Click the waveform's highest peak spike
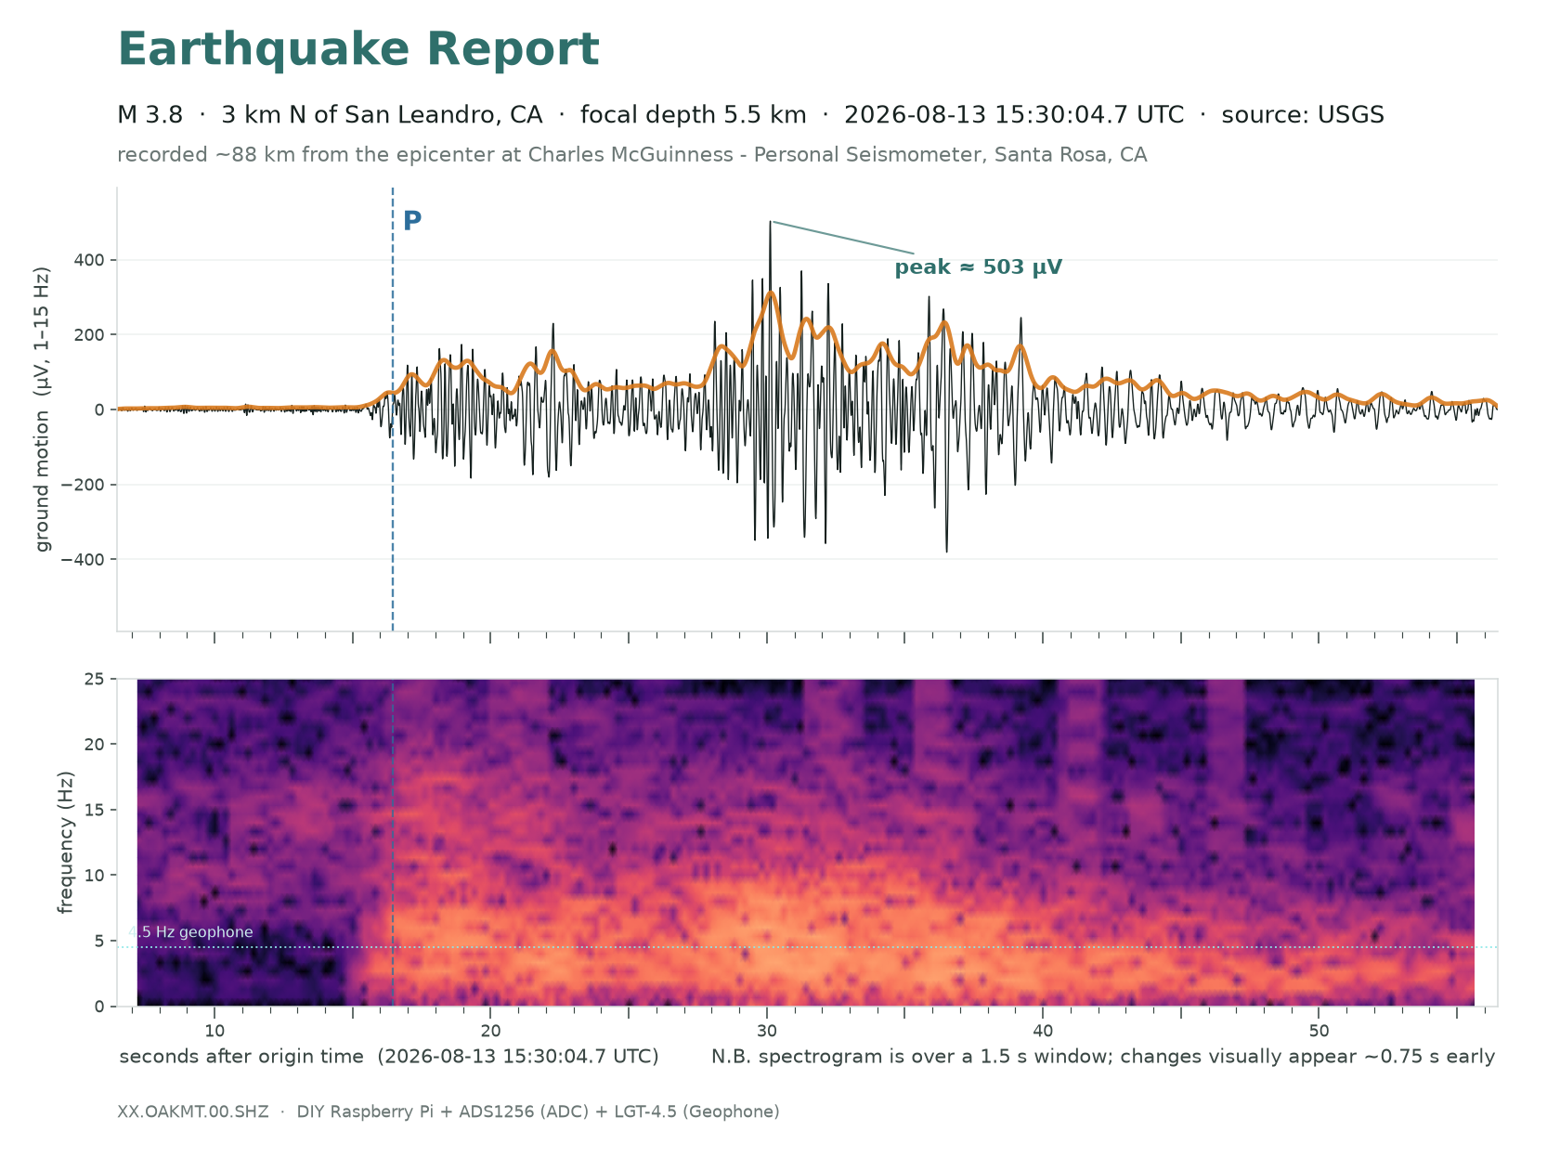This screenshot has width=1560, height=1170. pos(770,225)
